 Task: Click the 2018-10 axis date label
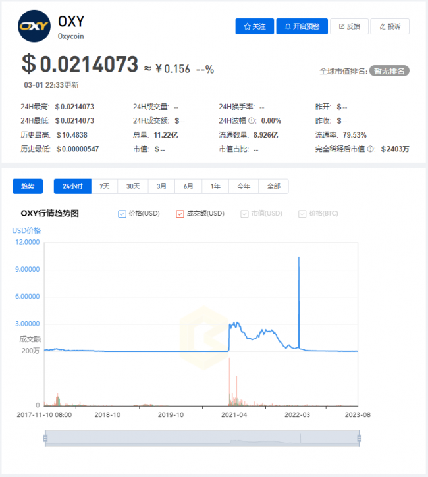click(107, 415)
